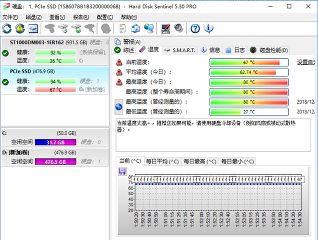Open the 配置(C) menu

[105, 17]
